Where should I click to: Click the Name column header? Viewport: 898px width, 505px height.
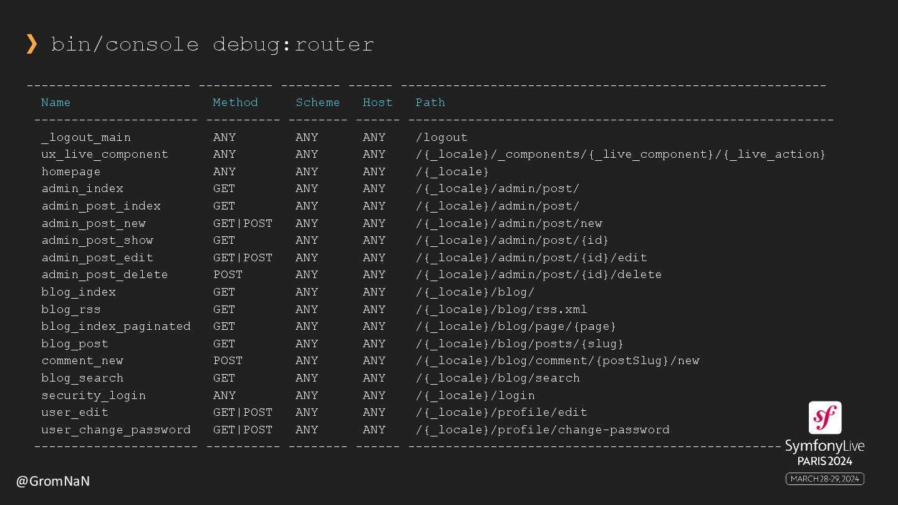point(56,102)
